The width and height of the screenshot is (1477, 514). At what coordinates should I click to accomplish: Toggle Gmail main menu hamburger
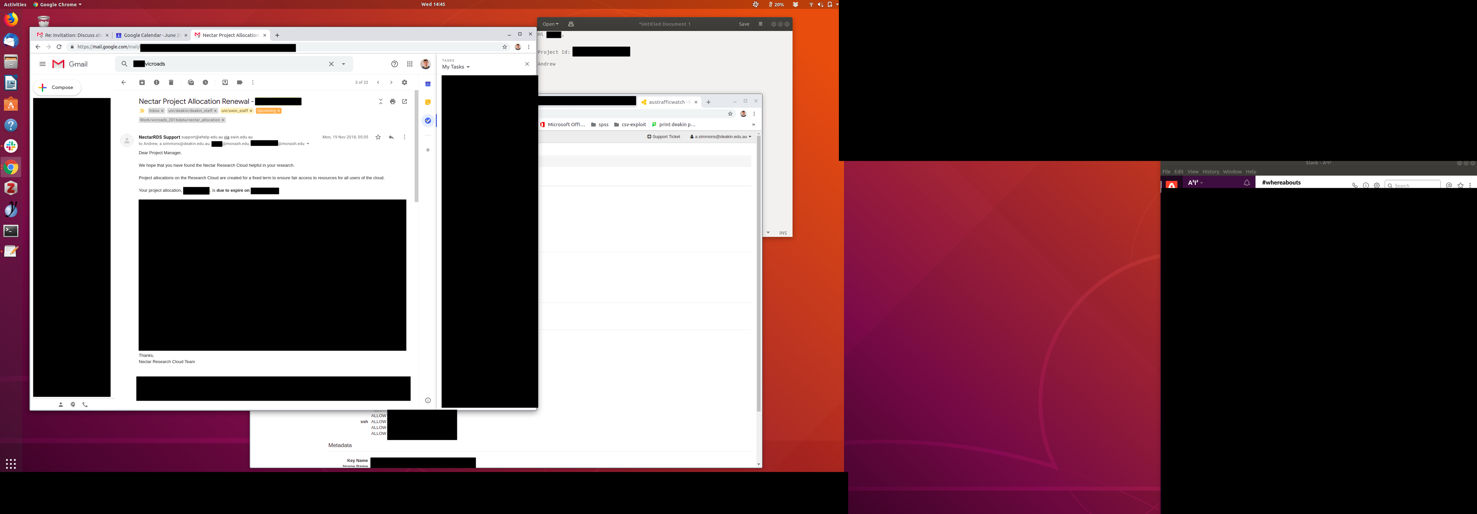pos(43,64)
